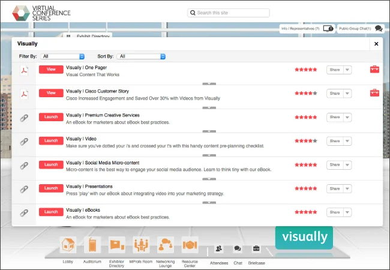Rate Visually Video using its stars
Viewport: 390px width, 270px height.
[x=306, y=141]
